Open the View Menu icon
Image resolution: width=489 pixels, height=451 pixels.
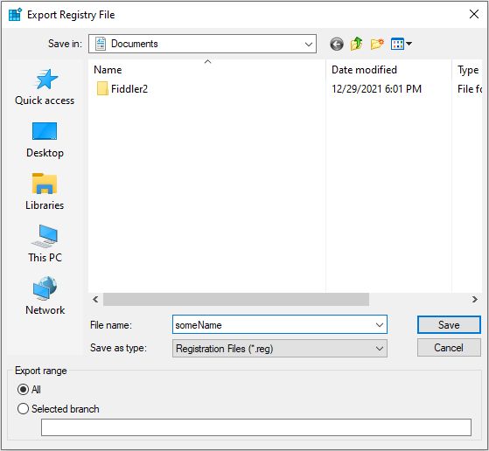coord(401,44)
